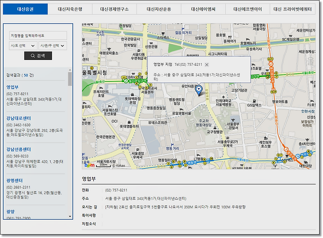Click the 유네스코회관 map label
323x238 pixels.
point(157,123)
